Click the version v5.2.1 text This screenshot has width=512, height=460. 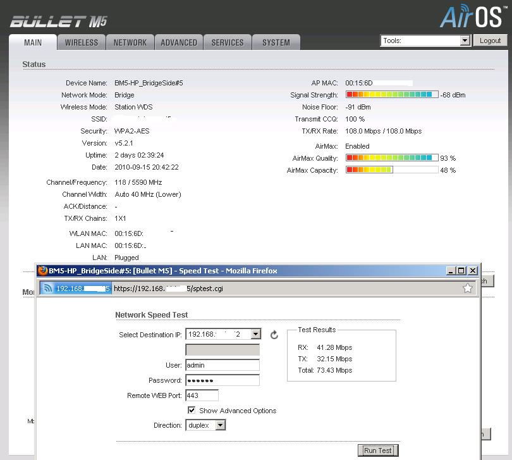click(123, 143)
